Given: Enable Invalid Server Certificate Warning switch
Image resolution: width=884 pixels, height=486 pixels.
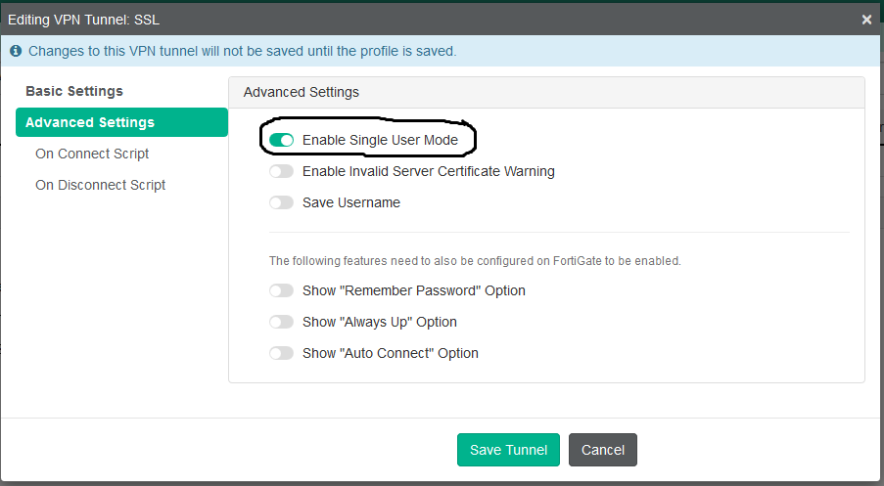Looking at the screenshot, I should tap(282, 171).
